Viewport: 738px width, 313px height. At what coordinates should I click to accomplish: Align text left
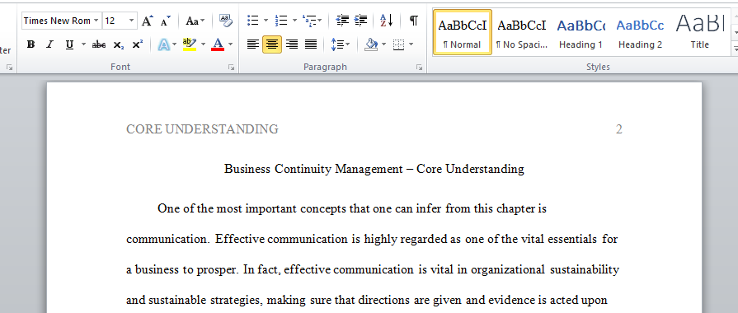253,44
